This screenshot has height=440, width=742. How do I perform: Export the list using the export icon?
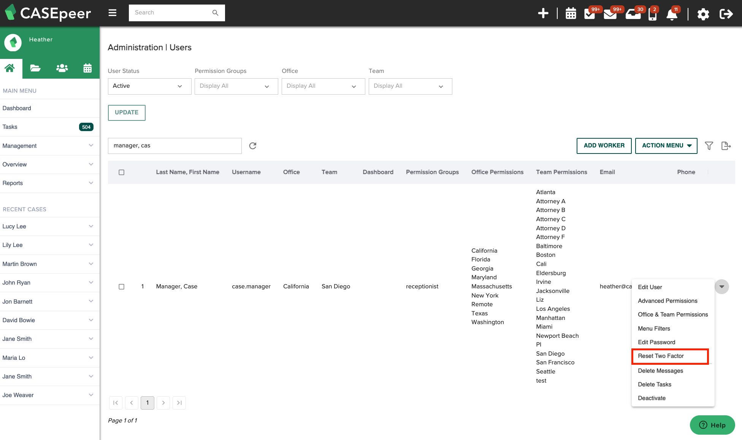[x=726, y=146]
